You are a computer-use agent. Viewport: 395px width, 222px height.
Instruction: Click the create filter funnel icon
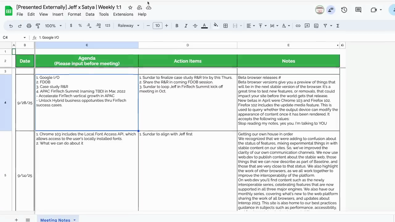pyautogui.click(x=325, y=26)
